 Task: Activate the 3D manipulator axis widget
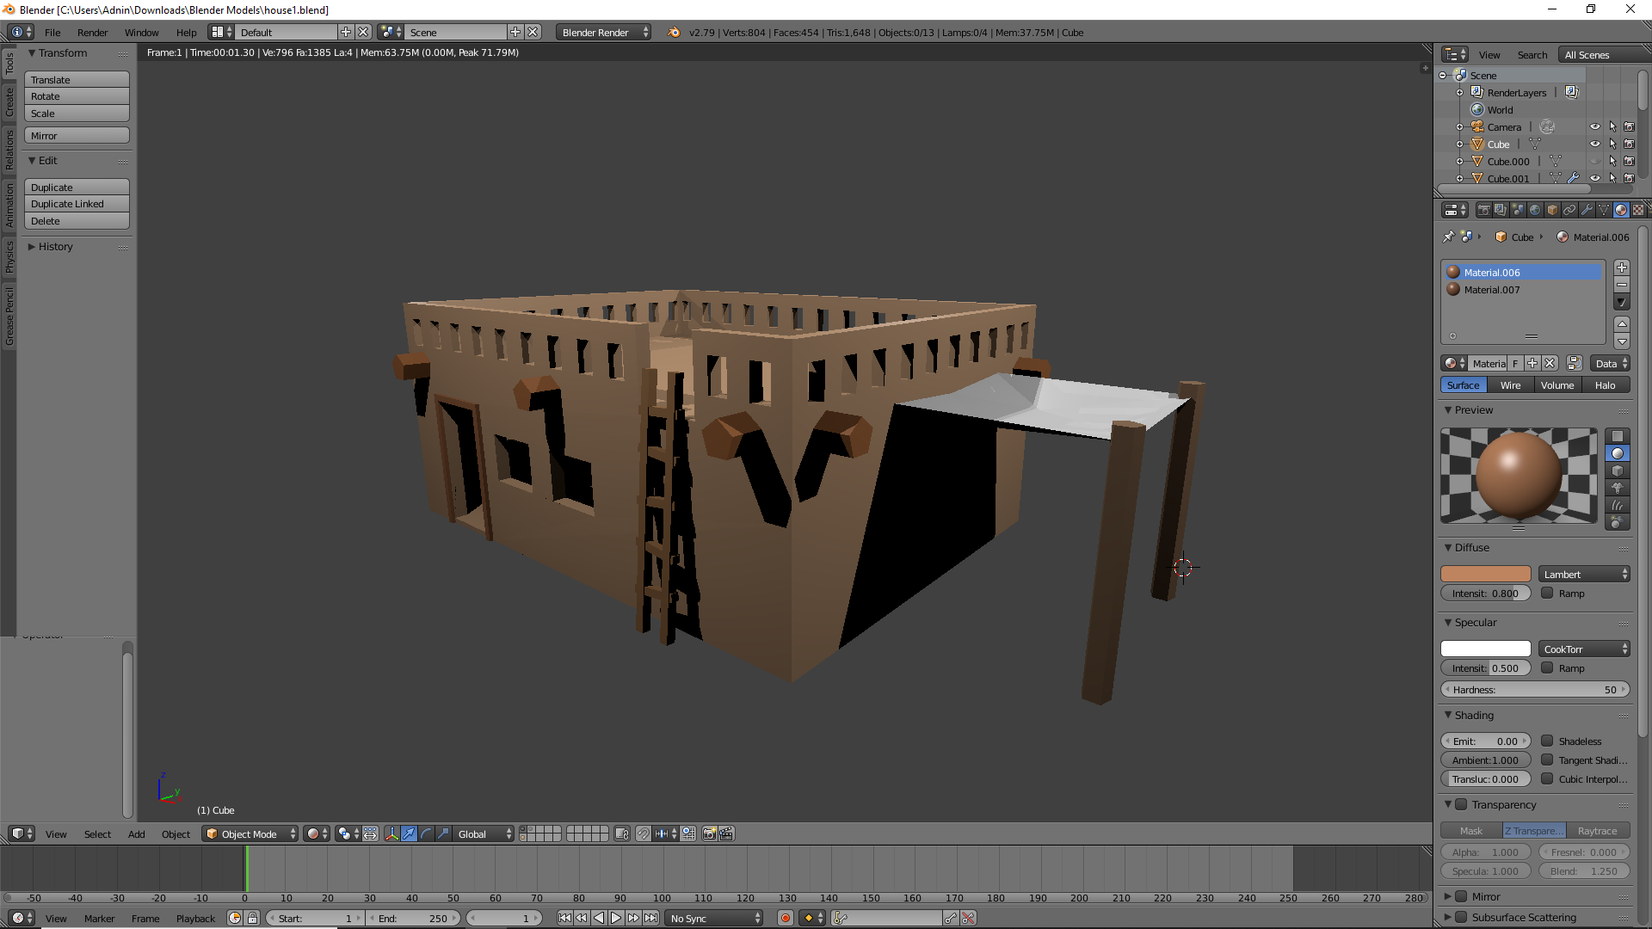point(392,834)
